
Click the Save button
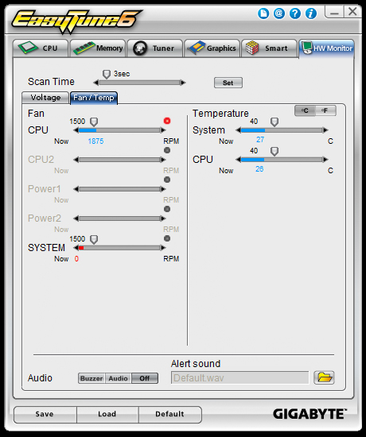(45, 414)
